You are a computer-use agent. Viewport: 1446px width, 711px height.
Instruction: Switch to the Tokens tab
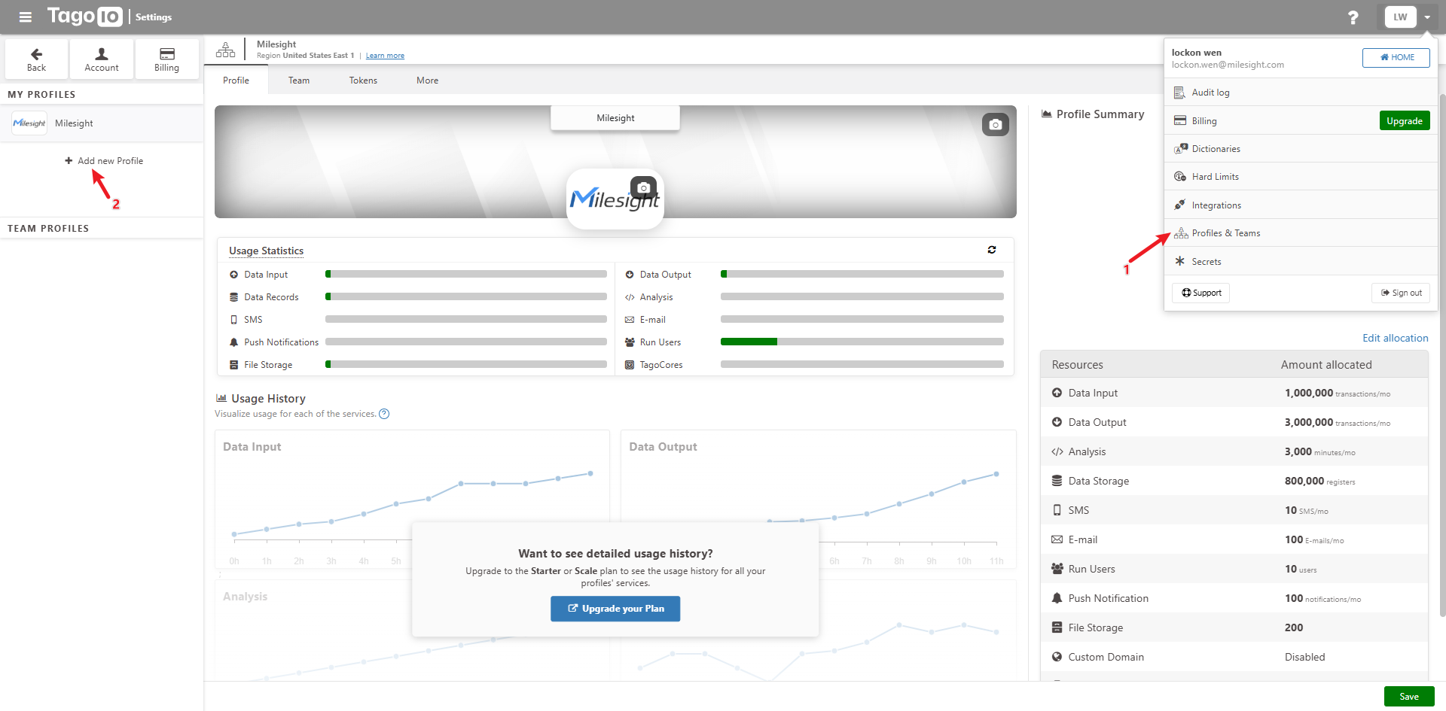(x=363, y=81)
